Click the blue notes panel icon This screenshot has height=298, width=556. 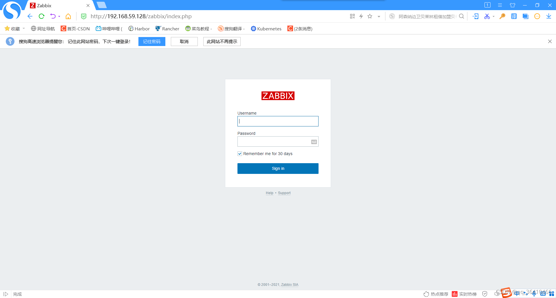[526, 16]
